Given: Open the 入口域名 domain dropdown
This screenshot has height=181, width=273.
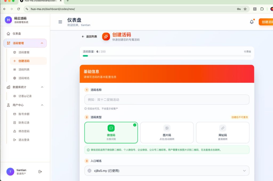Looking at the screenshot, I should click(x=167, y=171).
